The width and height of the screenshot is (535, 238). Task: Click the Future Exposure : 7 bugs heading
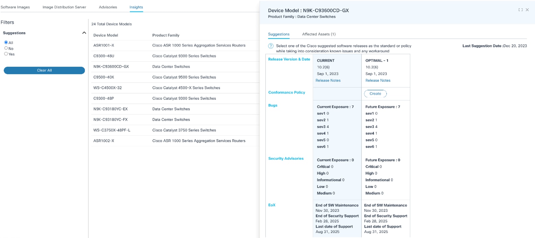[x=383, y=107]
